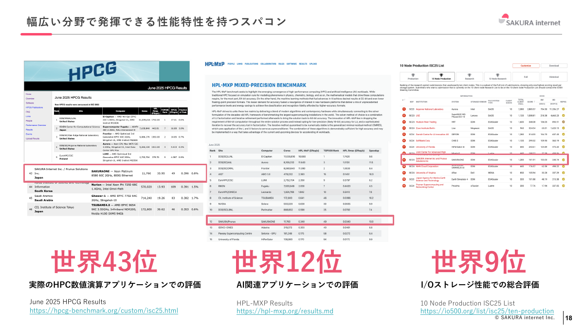584x328 pixels.
Task: Click rank 4 badge beside Zuse Institute Berlin
Action: click(404, 128)
